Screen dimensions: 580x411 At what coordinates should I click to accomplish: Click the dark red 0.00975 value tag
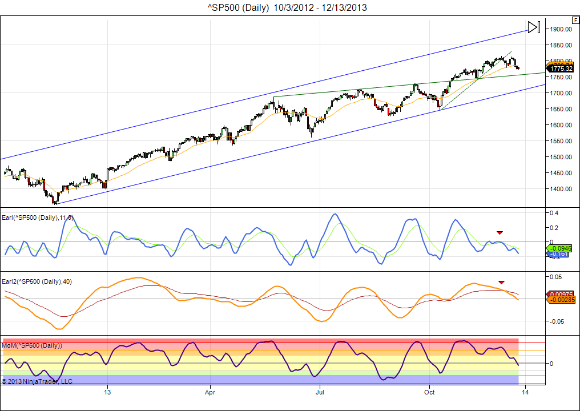[562, 293]
